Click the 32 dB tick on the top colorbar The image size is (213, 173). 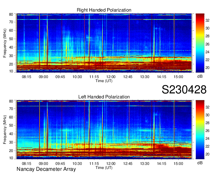(x=207, y=20)
